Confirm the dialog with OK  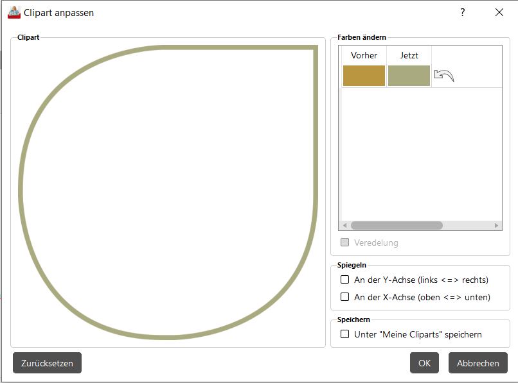(x=424, y=363)
